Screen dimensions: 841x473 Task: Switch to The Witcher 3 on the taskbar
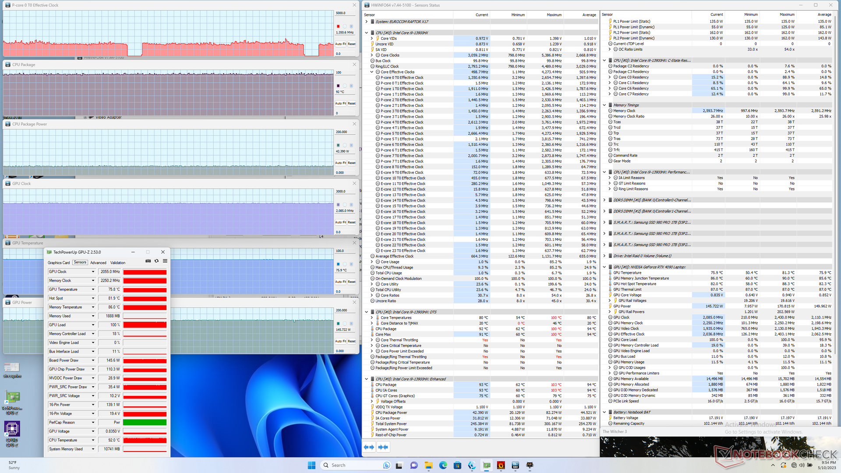[530, 465]
